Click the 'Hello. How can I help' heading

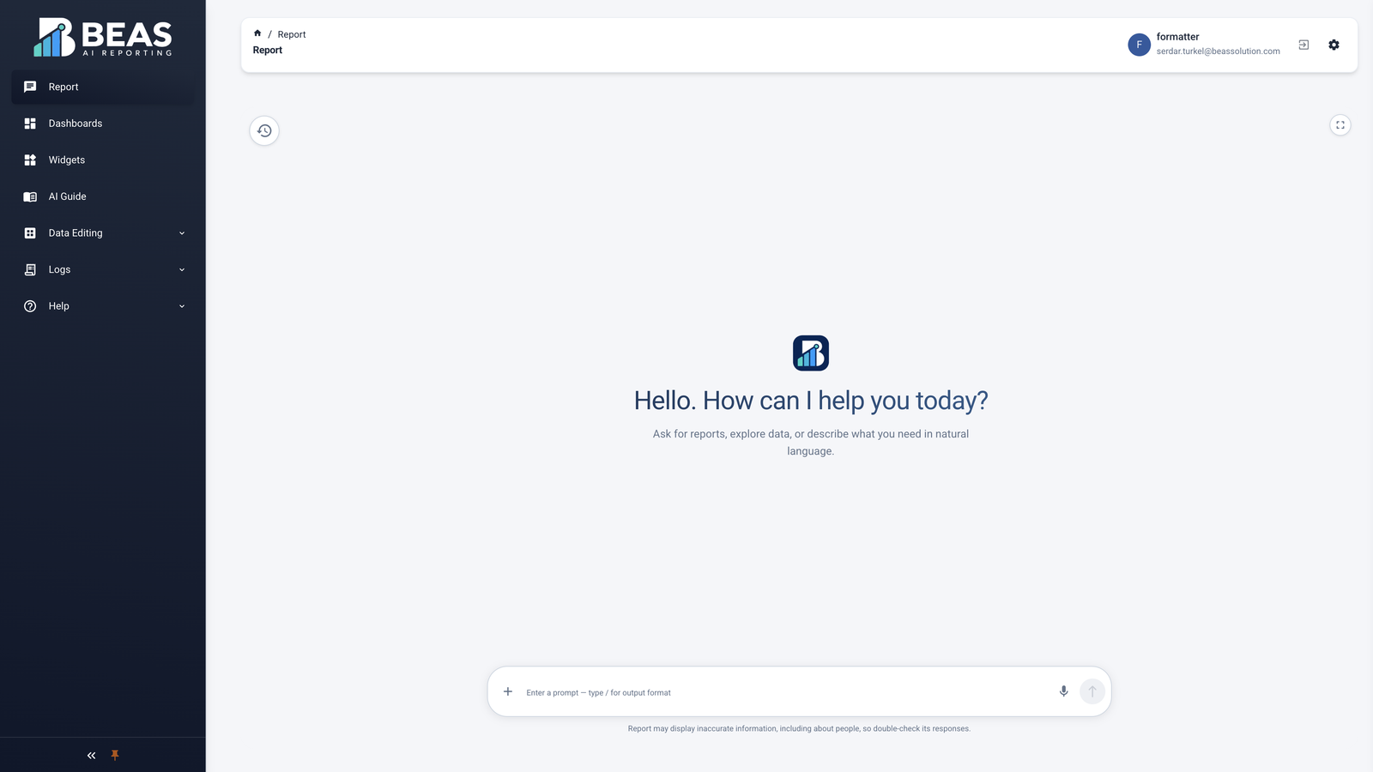811,401
